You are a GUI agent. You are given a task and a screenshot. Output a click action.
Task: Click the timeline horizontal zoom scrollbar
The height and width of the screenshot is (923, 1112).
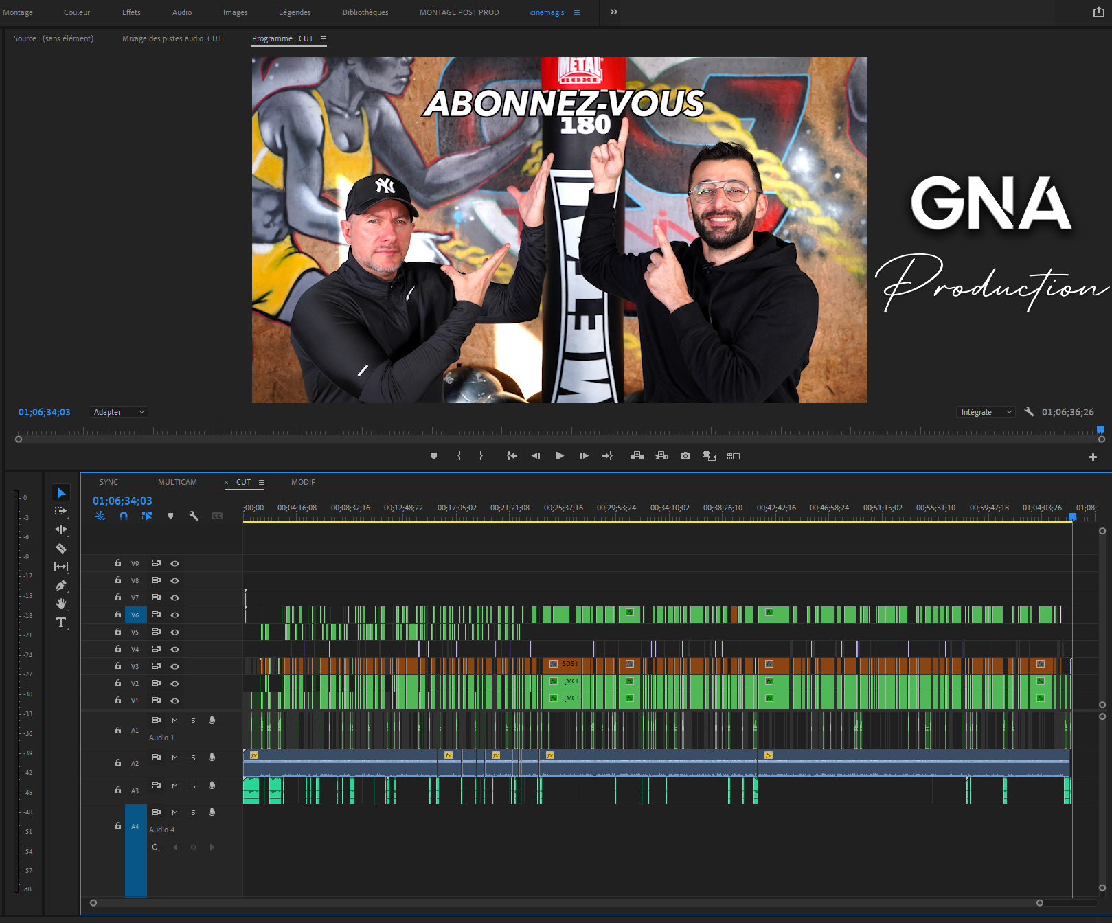point(567,903)
